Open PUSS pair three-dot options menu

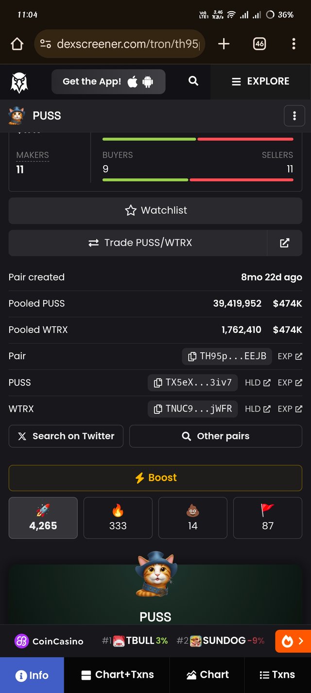coord(294,116)
